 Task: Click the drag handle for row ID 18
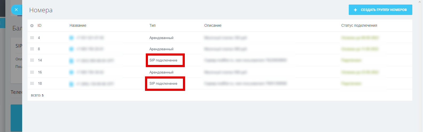pos(32,83)
